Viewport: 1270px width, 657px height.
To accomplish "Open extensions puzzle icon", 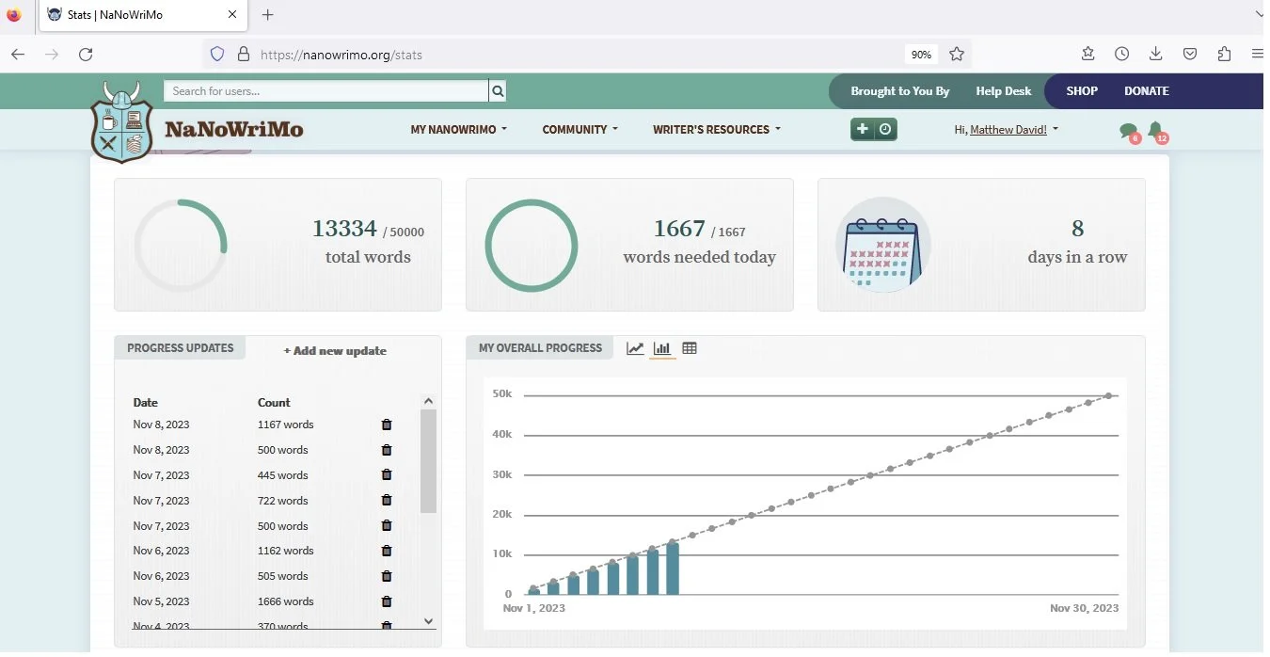I will pos(1224,55).
